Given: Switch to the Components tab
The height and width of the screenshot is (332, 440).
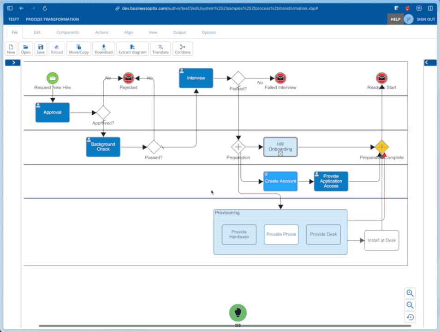Looking at the screenshot, I should click(x=68, y=32).
